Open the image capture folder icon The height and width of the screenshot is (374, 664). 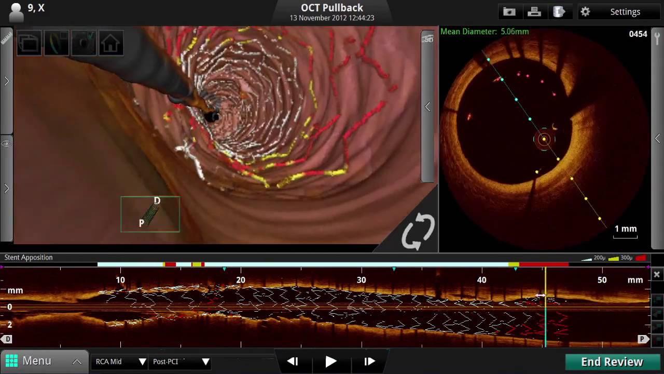click(x=509, y=12)
